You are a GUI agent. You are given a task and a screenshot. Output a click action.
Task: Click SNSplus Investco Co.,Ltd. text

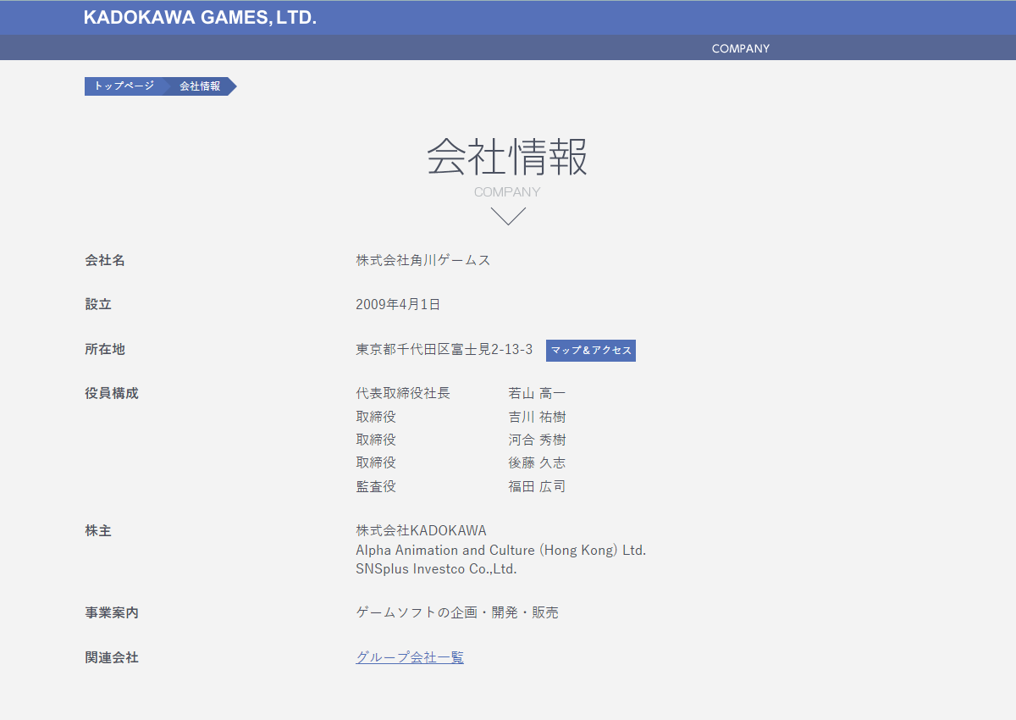pyautogui.click(x=436, y=569)
